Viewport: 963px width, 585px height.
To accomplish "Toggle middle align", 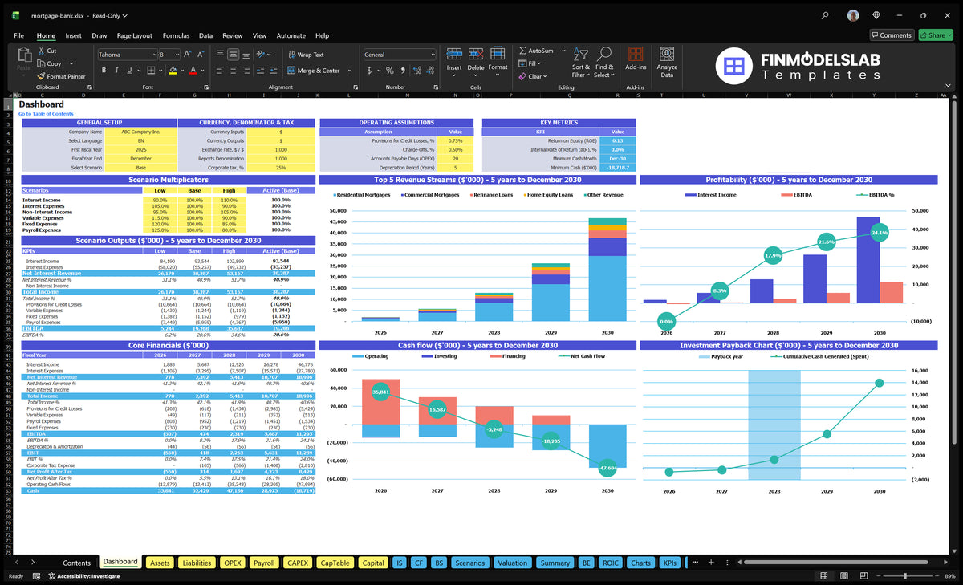I will (x=233, y=55).
